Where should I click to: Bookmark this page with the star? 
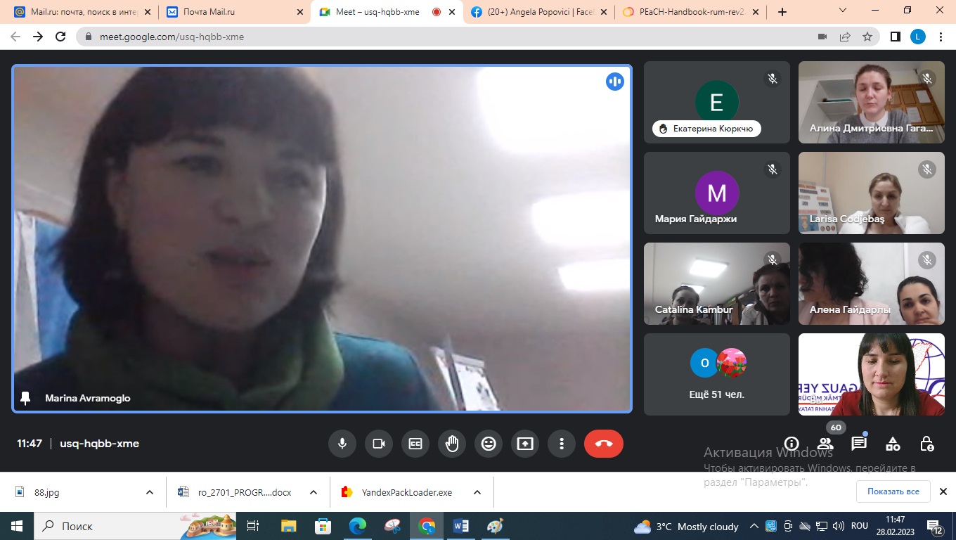click(867, 37)
